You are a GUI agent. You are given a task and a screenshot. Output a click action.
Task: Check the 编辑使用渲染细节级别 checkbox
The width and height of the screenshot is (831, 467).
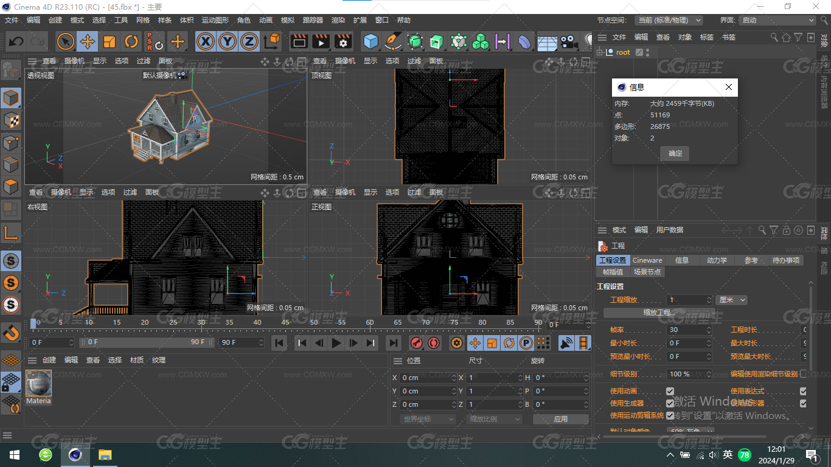[x=803, y=373]
